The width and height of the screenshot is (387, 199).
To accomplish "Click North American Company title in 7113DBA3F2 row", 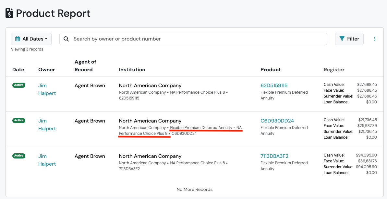I will click(x=150, y=156).
